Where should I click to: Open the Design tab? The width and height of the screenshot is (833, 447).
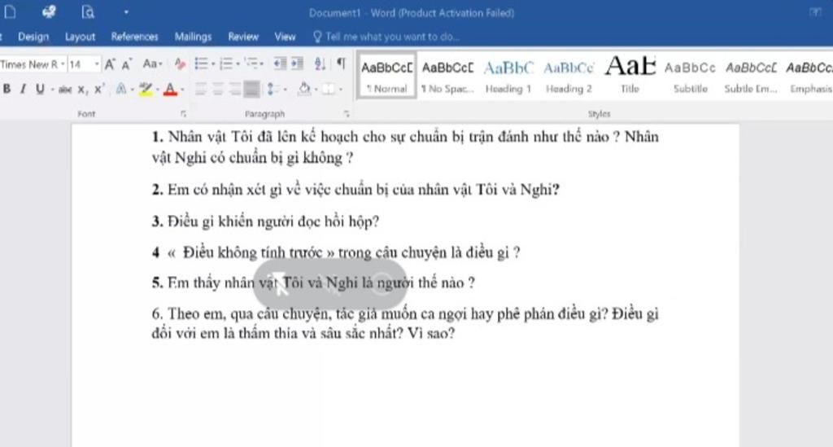point(33,37)
